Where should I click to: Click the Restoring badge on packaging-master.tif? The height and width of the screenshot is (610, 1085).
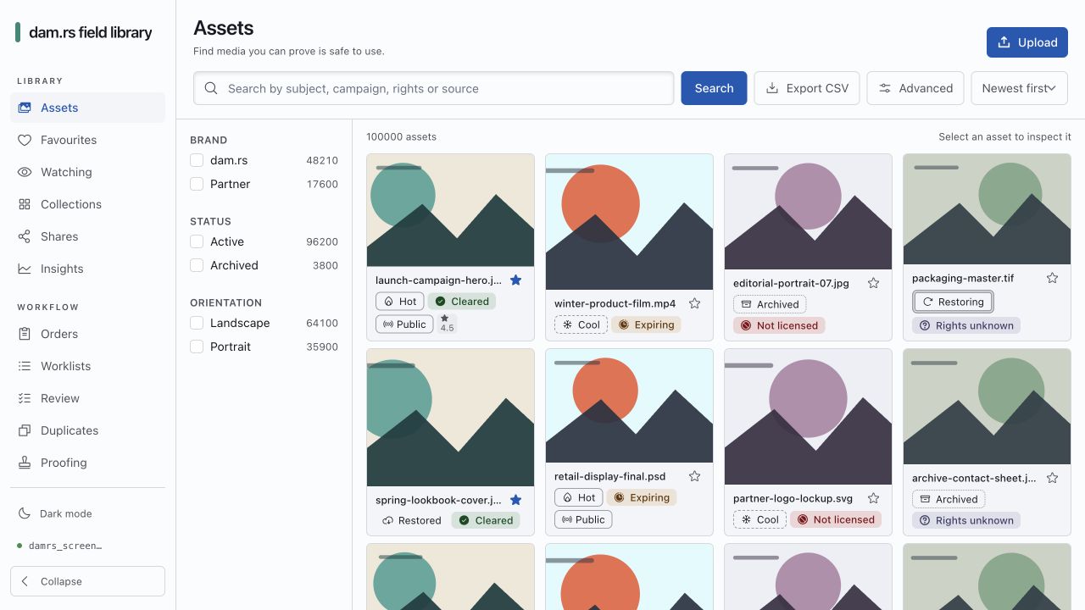point(953,302)
